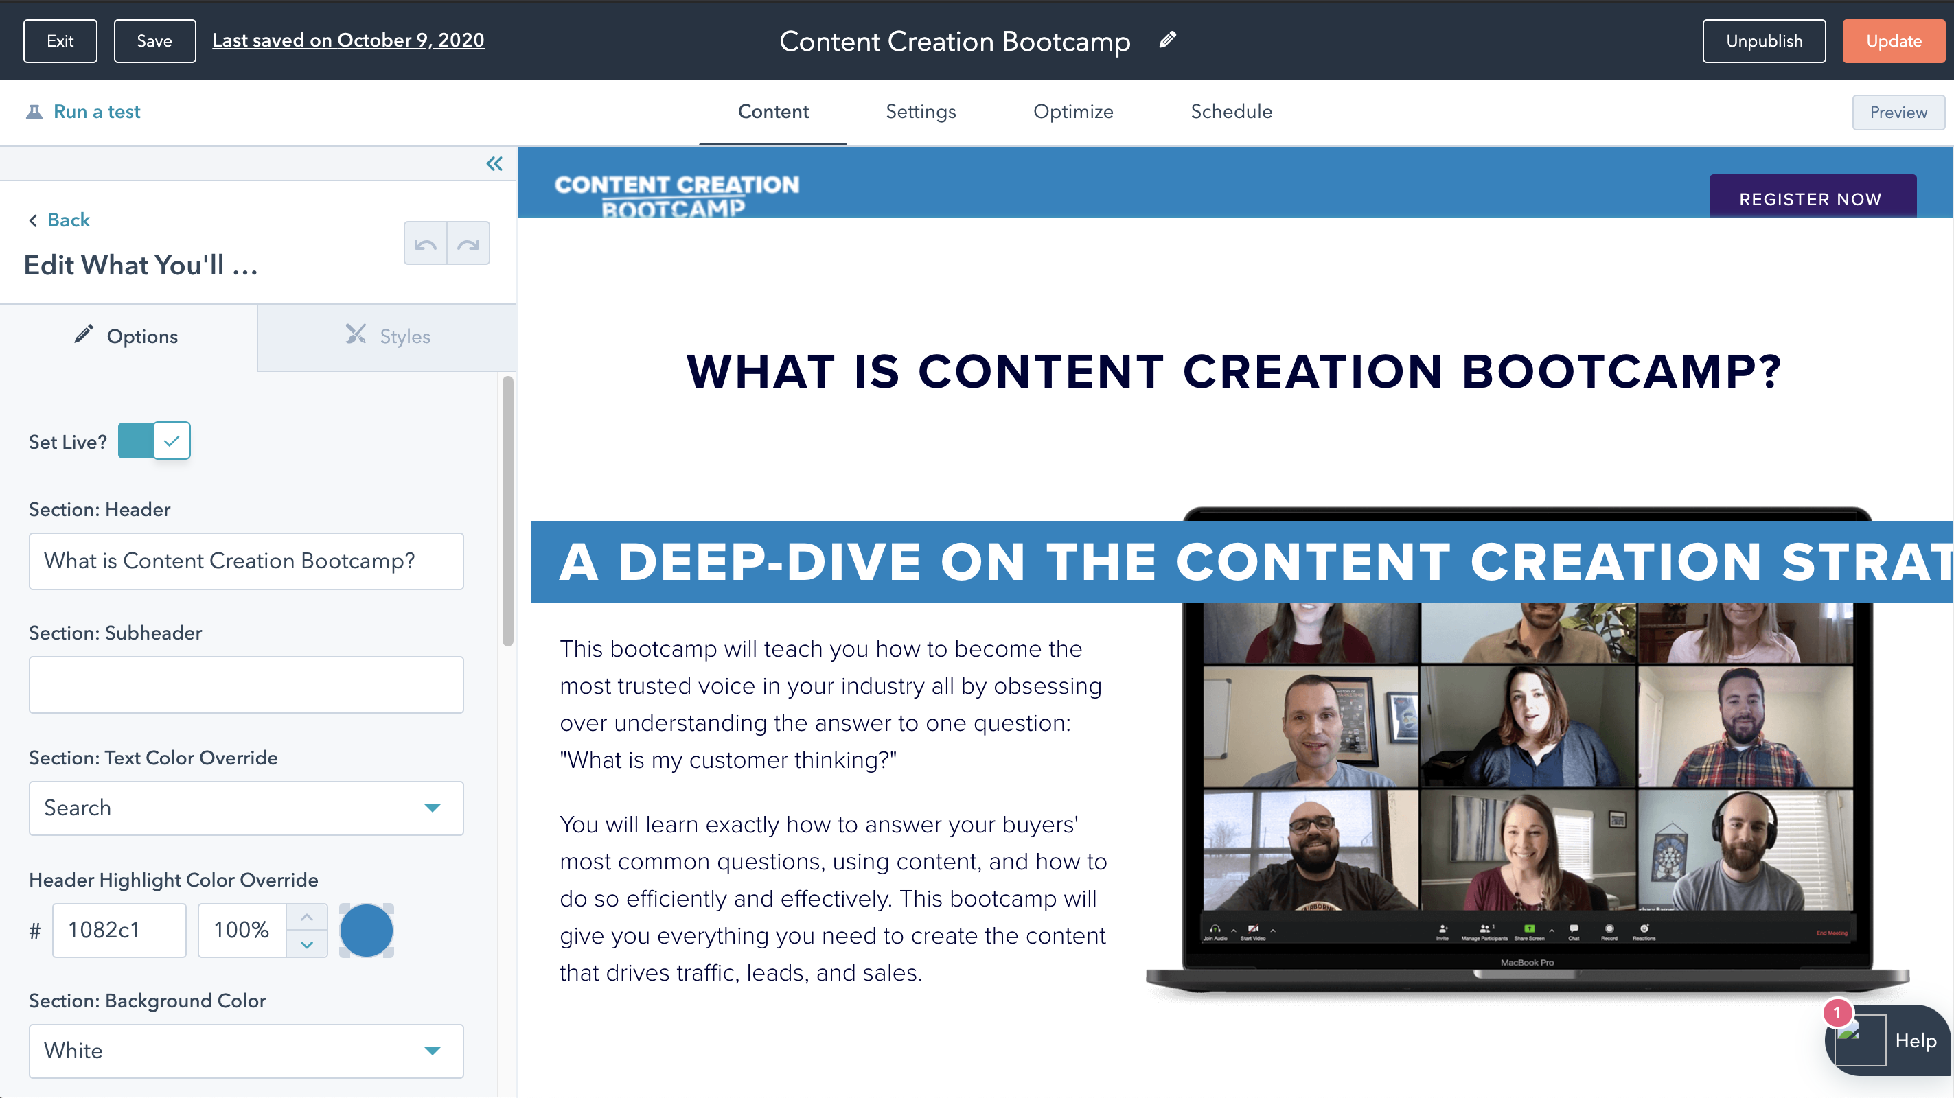This screenshot has width=1954, height=1098.
Task: Open the Options tab in sidebar
Action: click(128, 337)
